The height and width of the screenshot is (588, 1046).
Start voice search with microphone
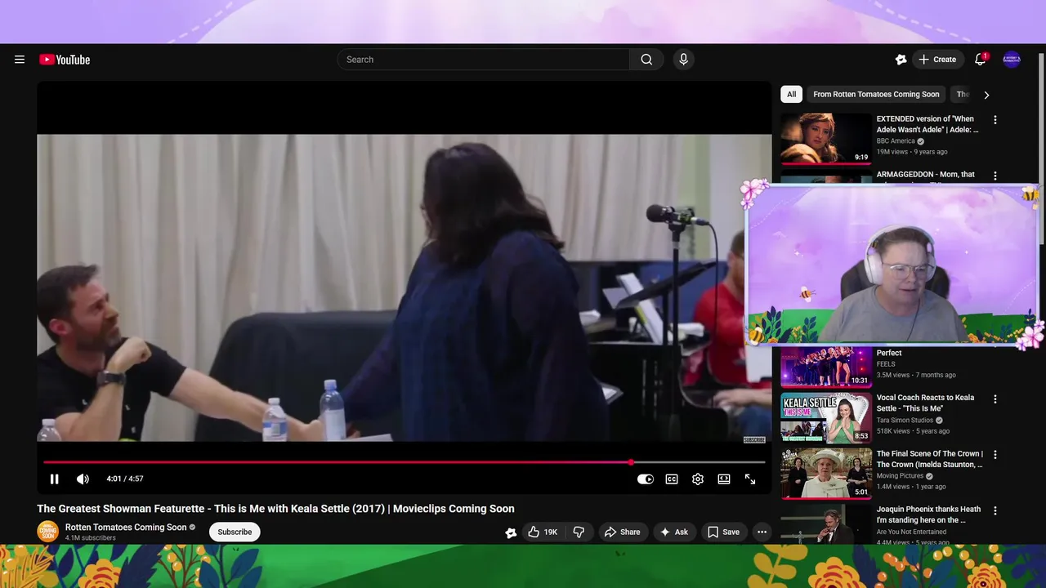point(683,60)
